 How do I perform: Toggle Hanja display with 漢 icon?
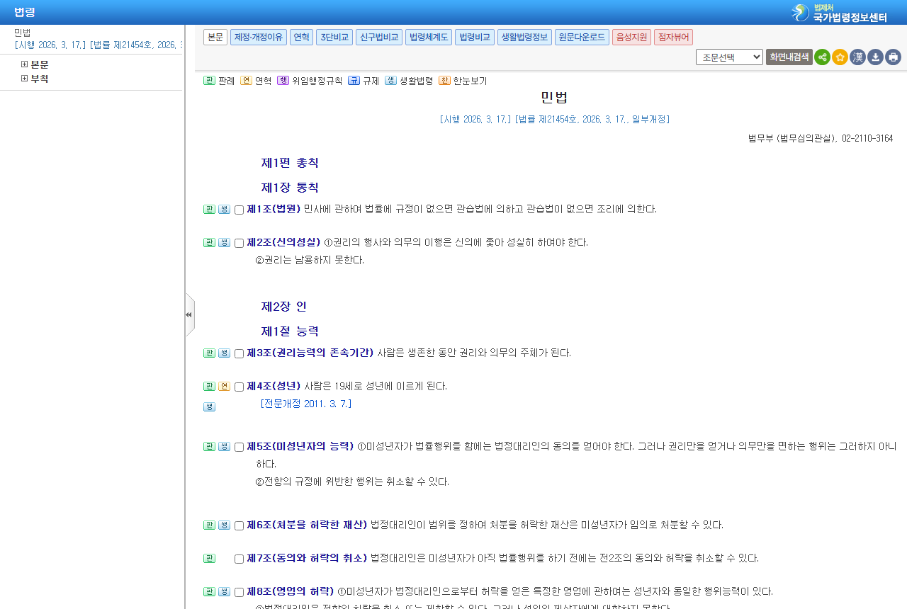(x=857, y=57)
